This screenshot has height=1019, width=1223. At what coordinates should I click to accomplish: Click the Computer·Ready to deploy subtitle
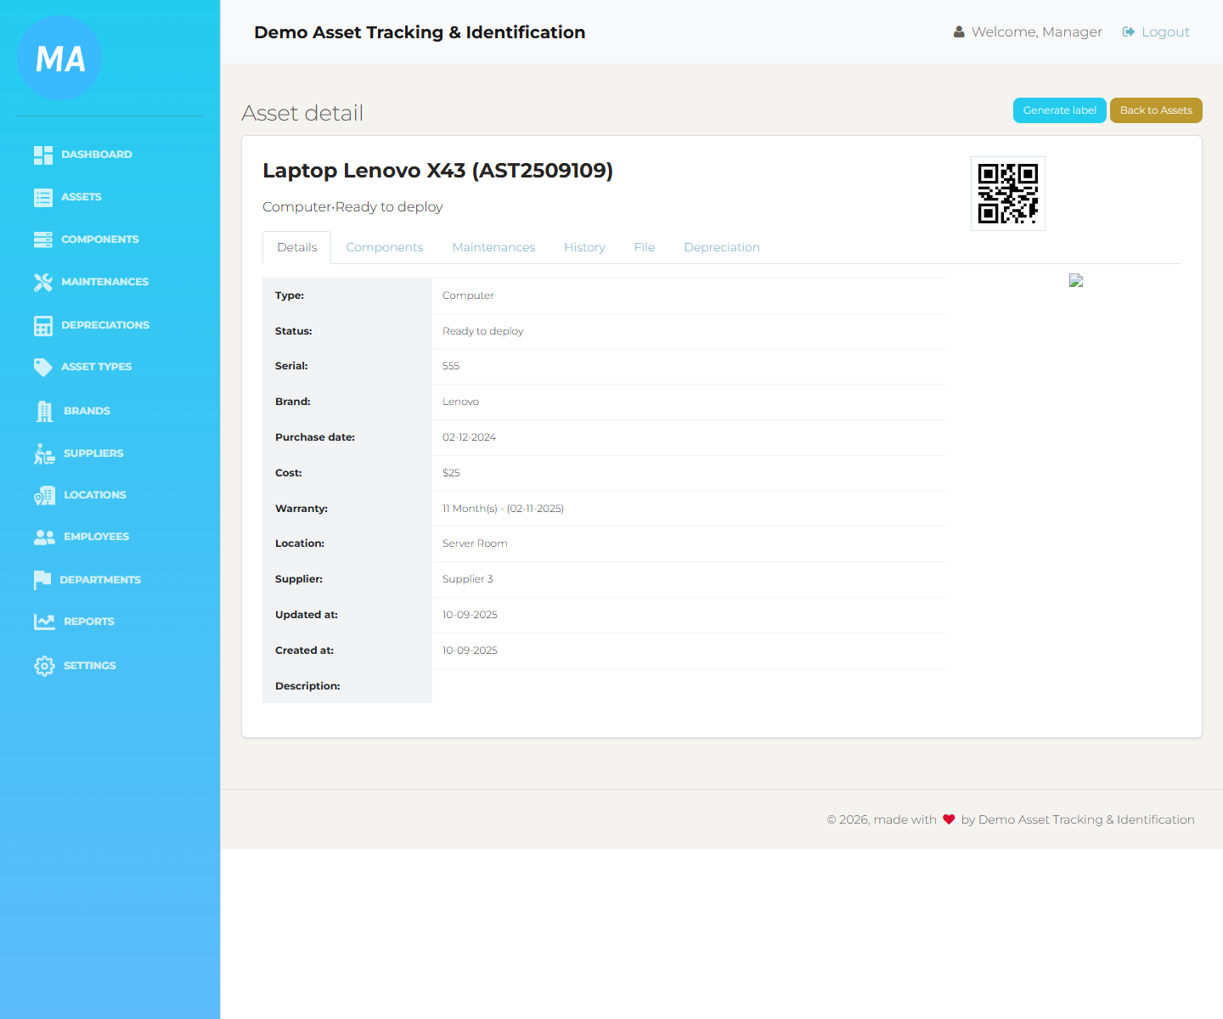click(x=352, y=207)
